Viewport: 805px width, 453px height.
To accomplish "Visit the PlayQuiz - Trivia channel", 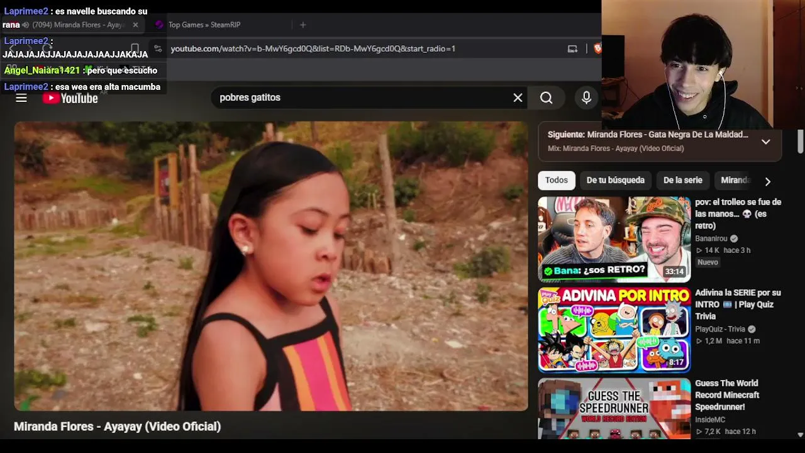I will click(x=720, y=329).
